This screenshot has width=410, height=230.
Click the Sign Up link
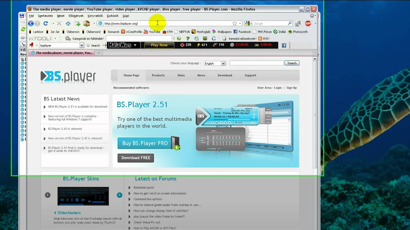291,88
